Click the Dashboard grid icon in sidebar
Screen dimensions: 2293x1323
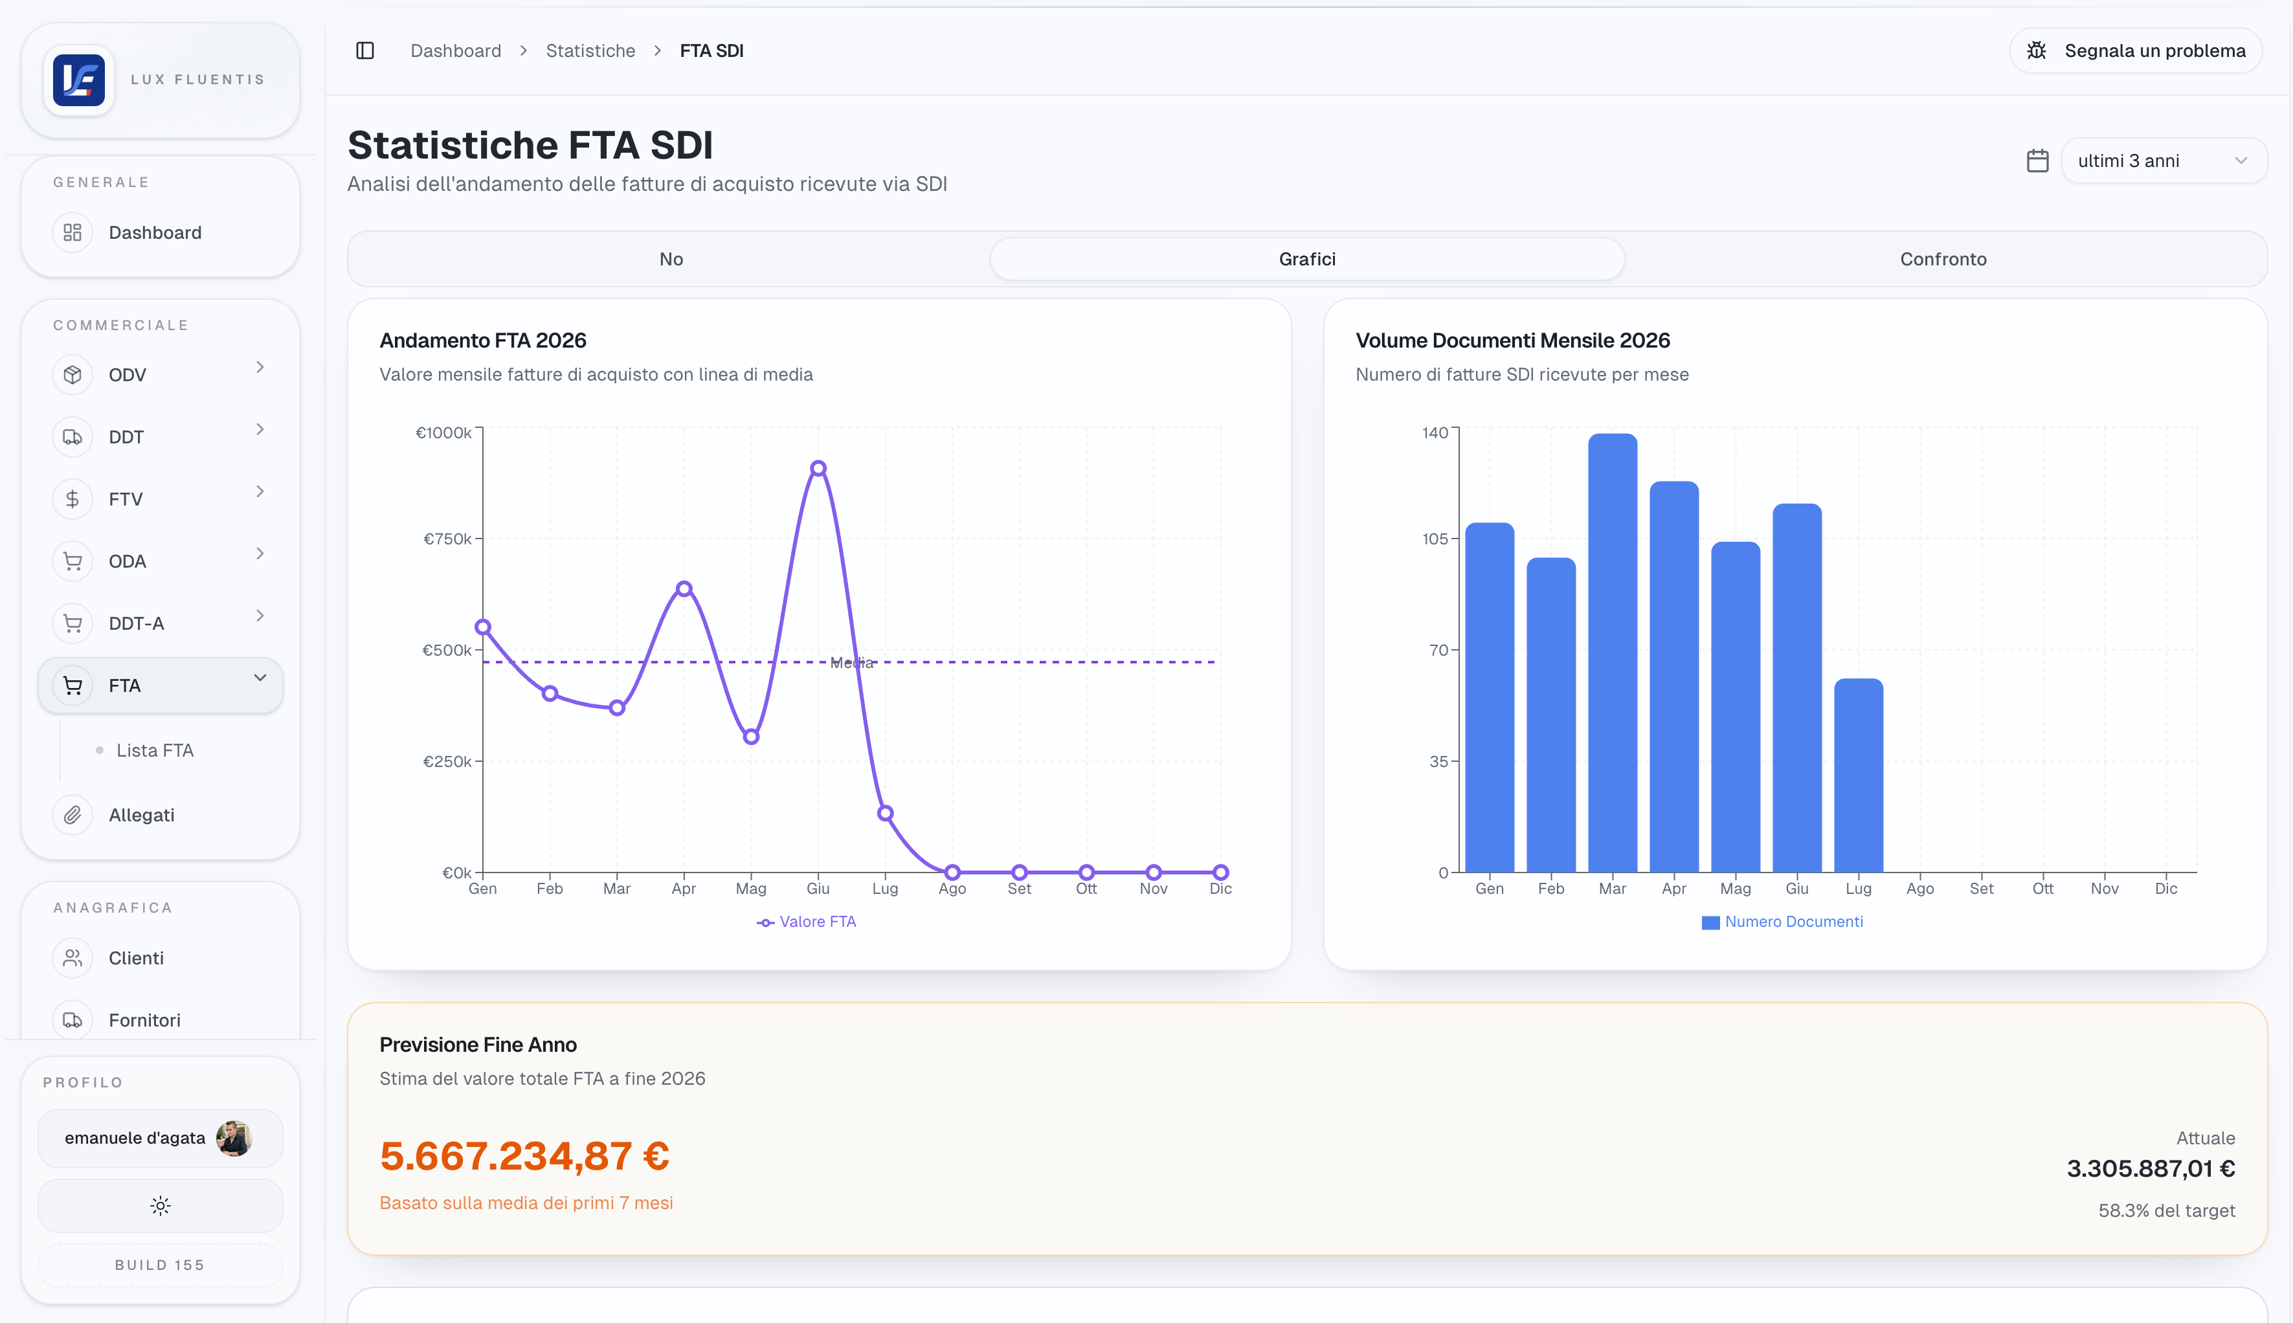[73, 232]
